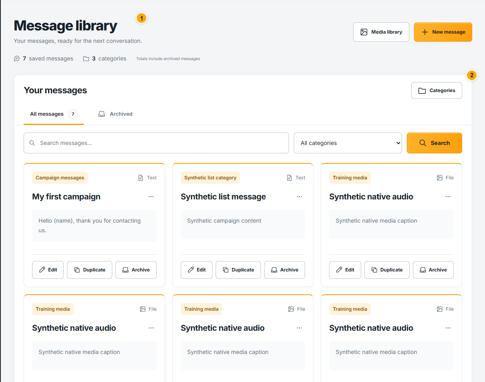Open the Media library
Screen dimensions: 485x382
381,32
